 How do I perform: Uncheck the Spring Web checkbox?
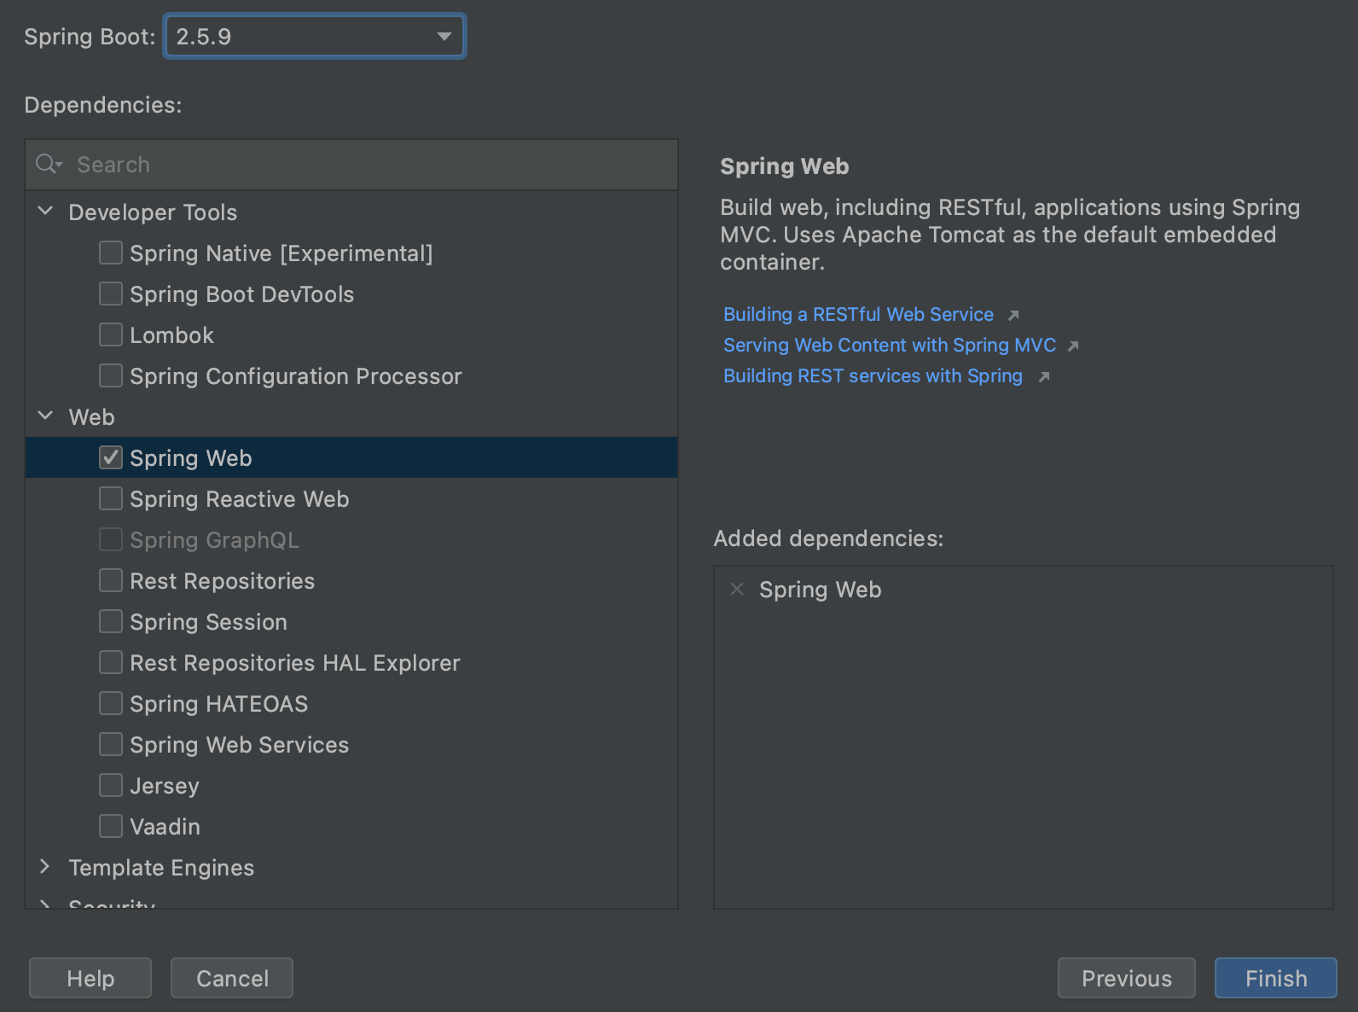(111, 457)
